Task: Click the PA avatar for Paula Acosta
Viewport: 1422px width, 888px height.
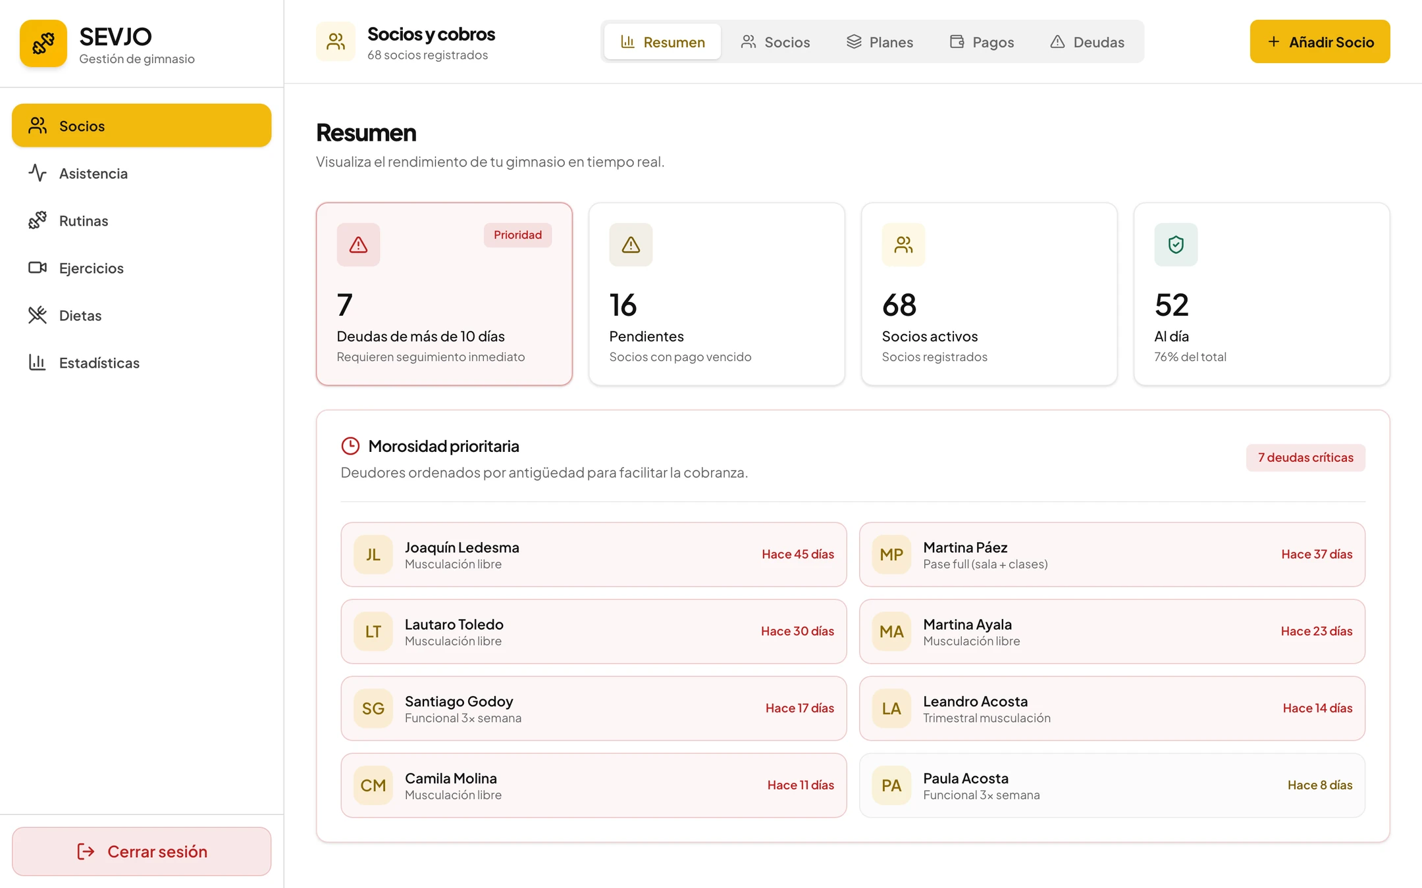Action: [x=891, y=785]
